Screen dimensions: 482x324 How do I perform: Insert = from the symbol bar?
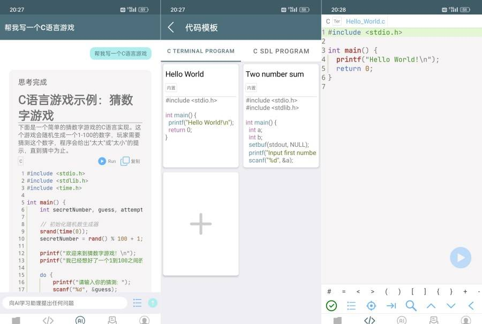(344, 291)
